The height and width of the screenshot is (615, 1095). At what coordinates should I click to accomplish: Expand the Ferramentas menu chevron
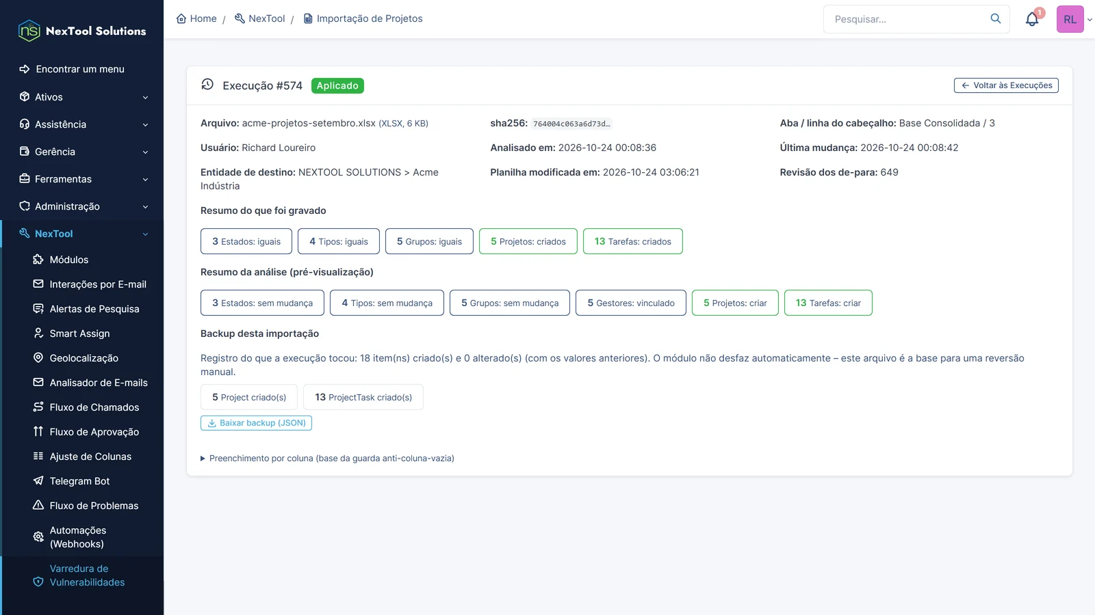tap(145, 180)
